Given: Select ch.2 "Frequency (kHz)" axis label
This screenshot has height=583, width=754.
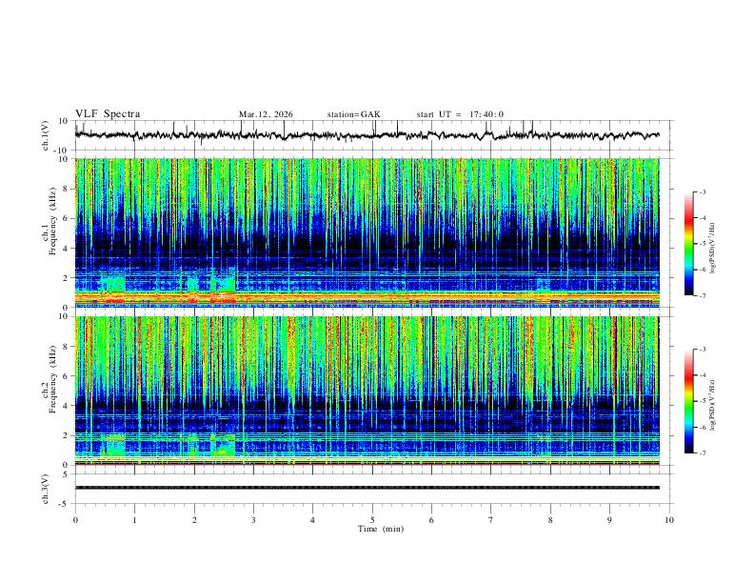Looking at the screenshot, I should coord(53,379).
